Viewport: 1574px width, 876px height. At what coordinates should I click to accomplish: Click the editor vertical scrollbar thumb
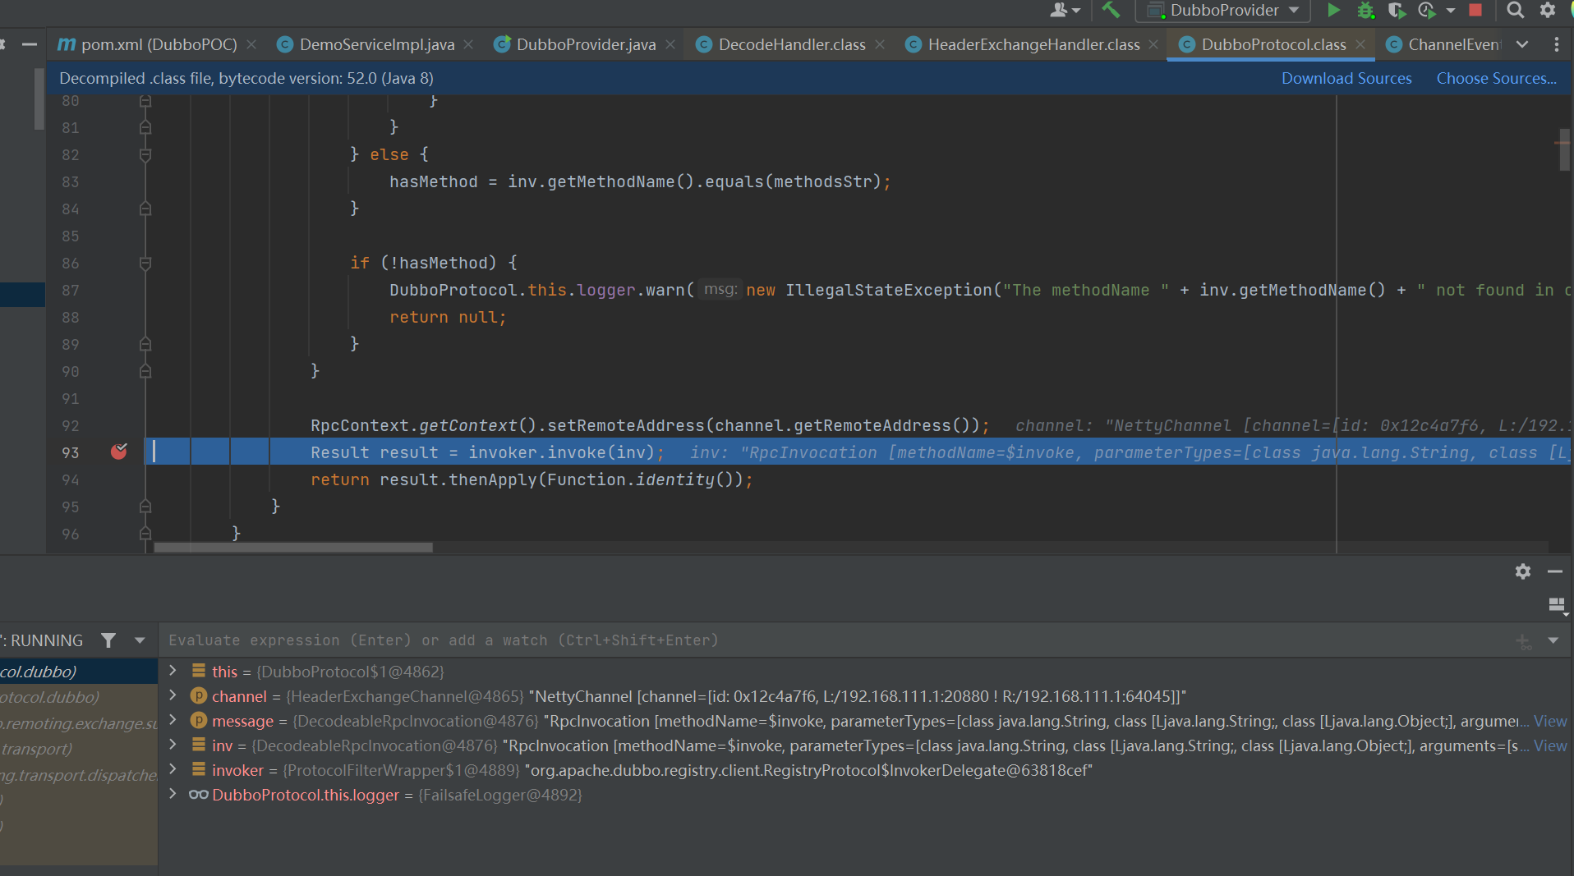tap(1564, 149)
